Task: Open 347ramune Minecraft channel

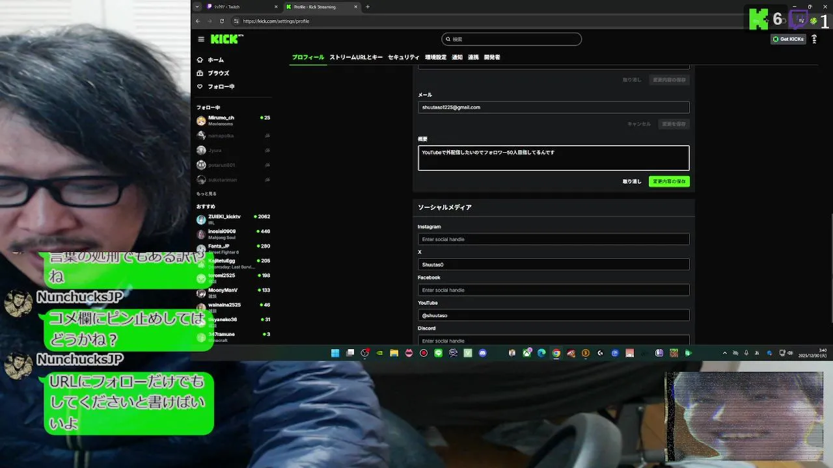Action: pyautogui.click(x=233, y=337)
